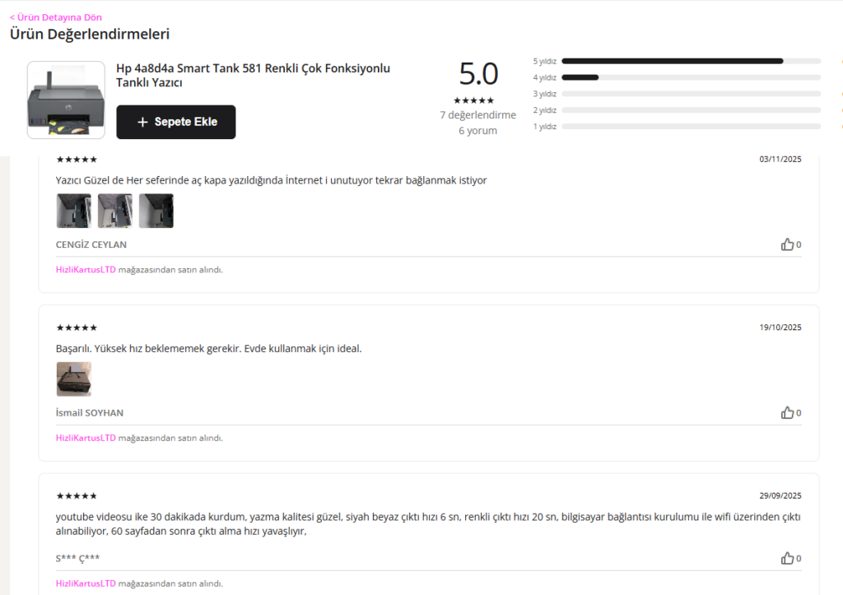Add printer to cart with Sepete Ekle

point(176,122)
